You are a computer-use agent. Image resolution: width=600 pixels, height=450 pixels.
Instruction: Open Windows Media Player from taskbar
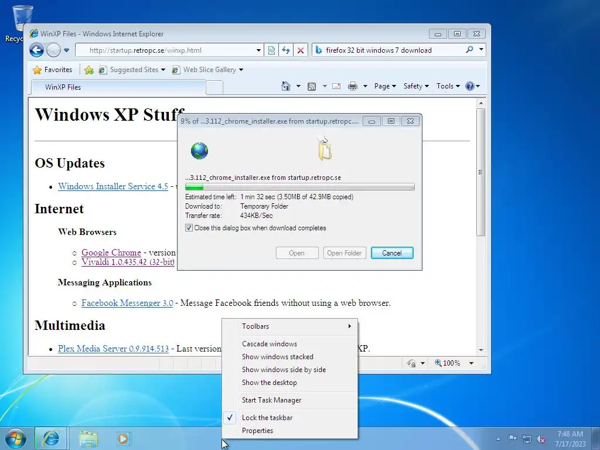tap(123, 438)
